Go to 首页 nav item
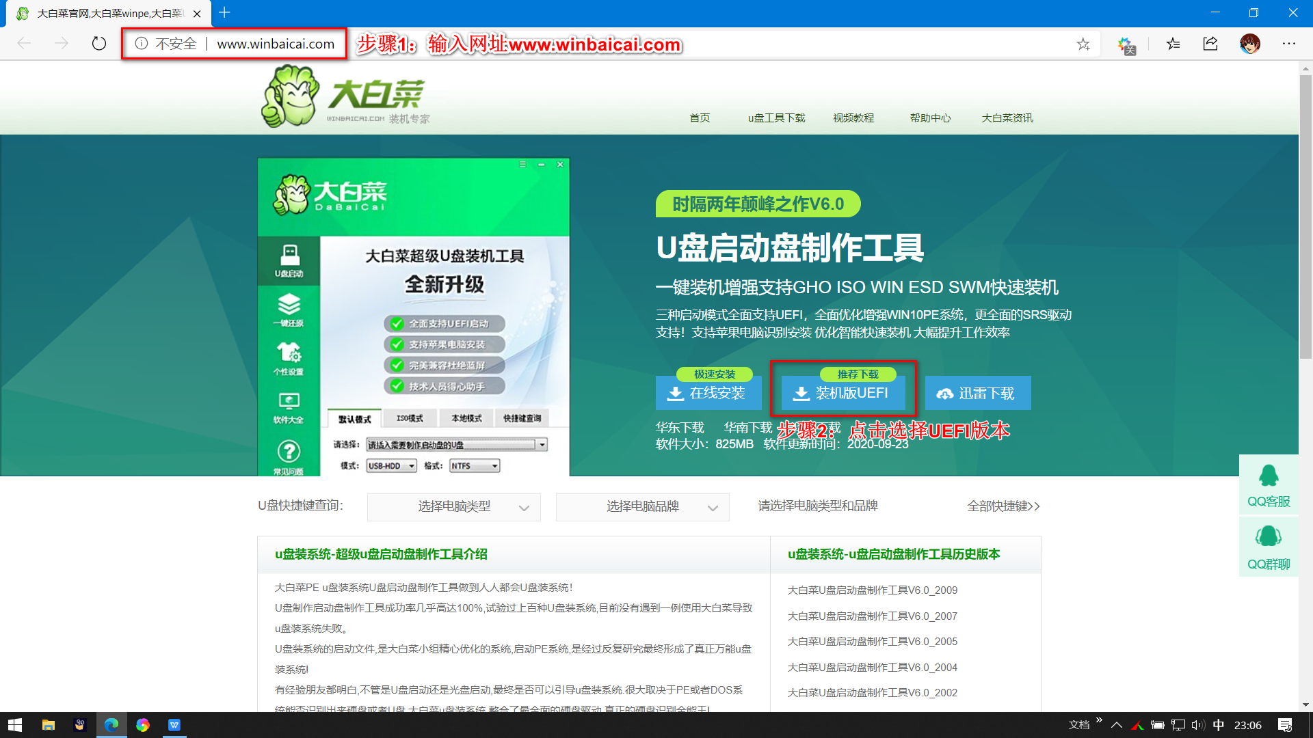The image size is (1313, 738). (700, 118)
